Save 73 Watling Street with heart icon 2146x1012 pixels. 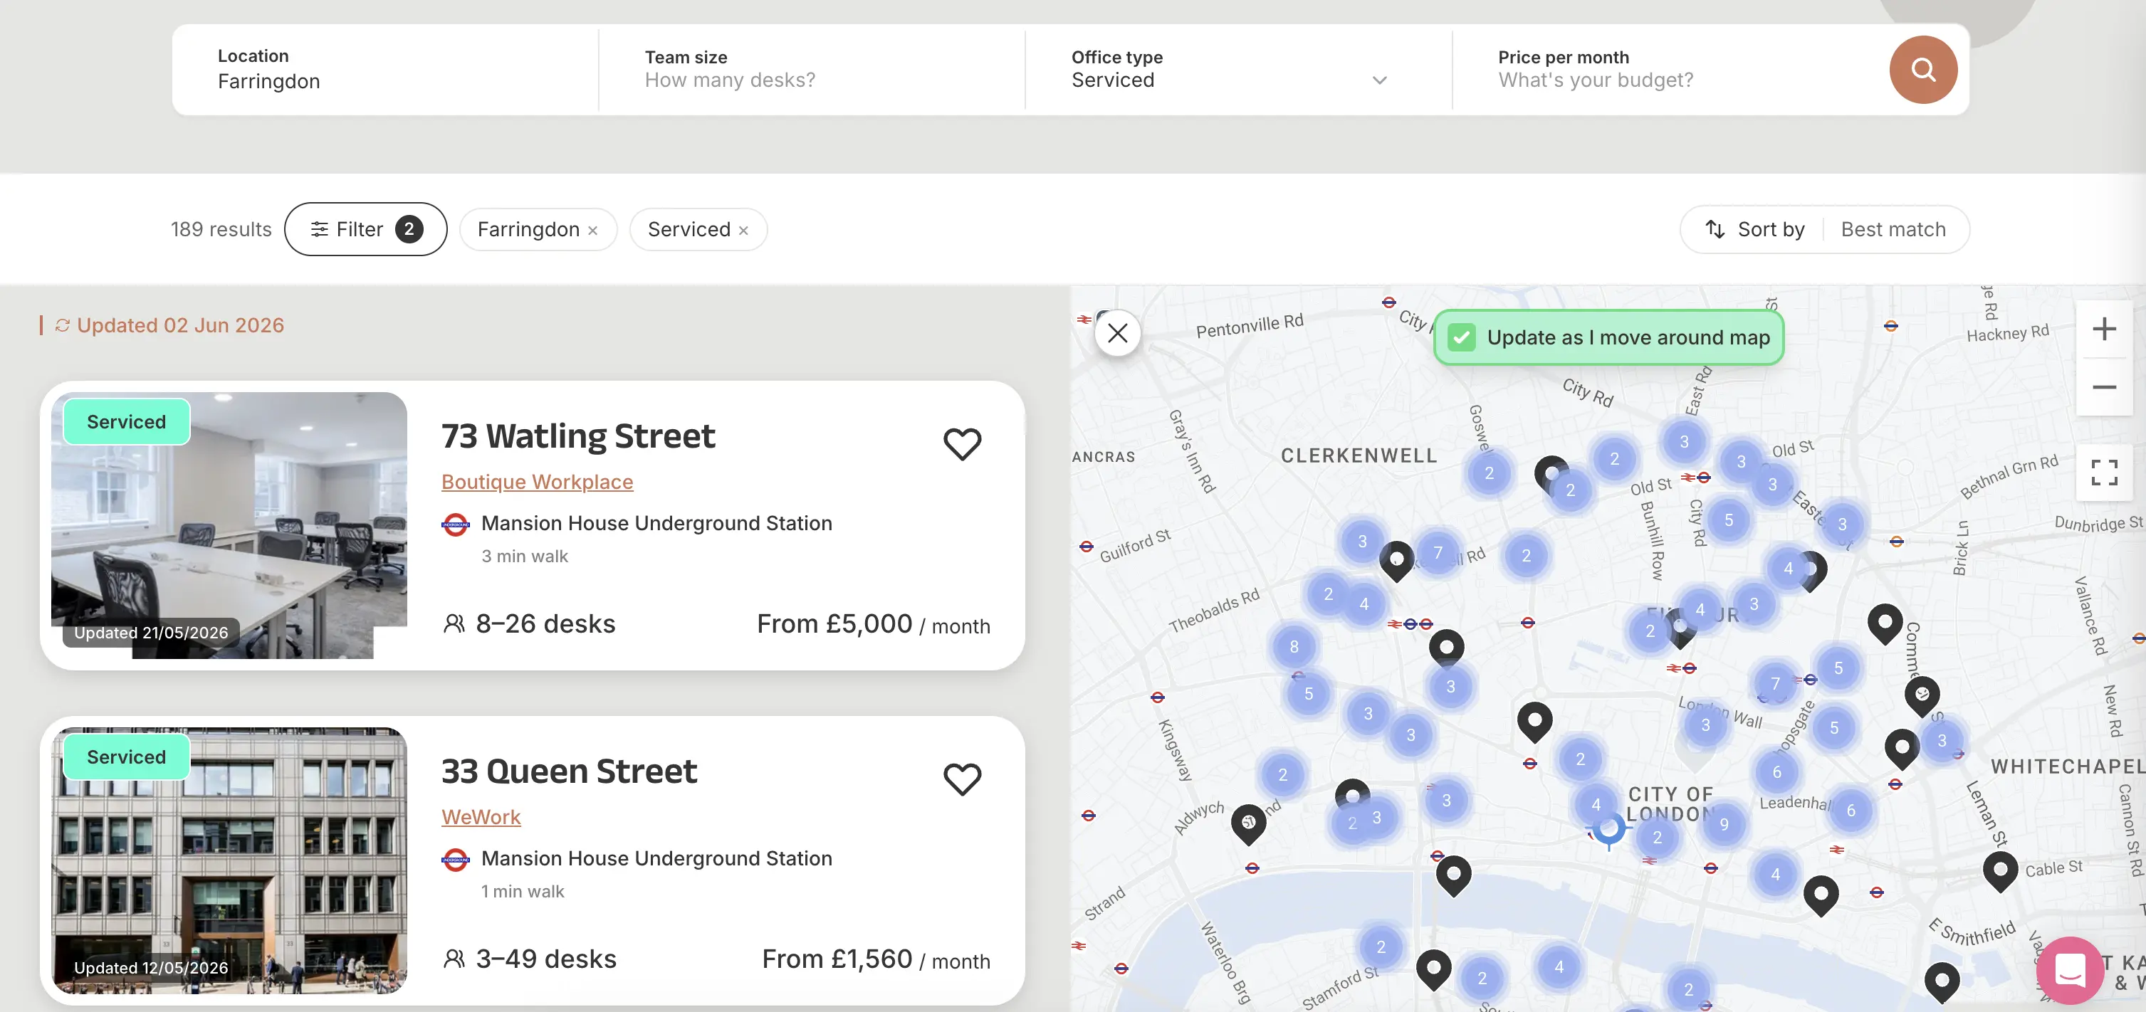coord(962,443)
